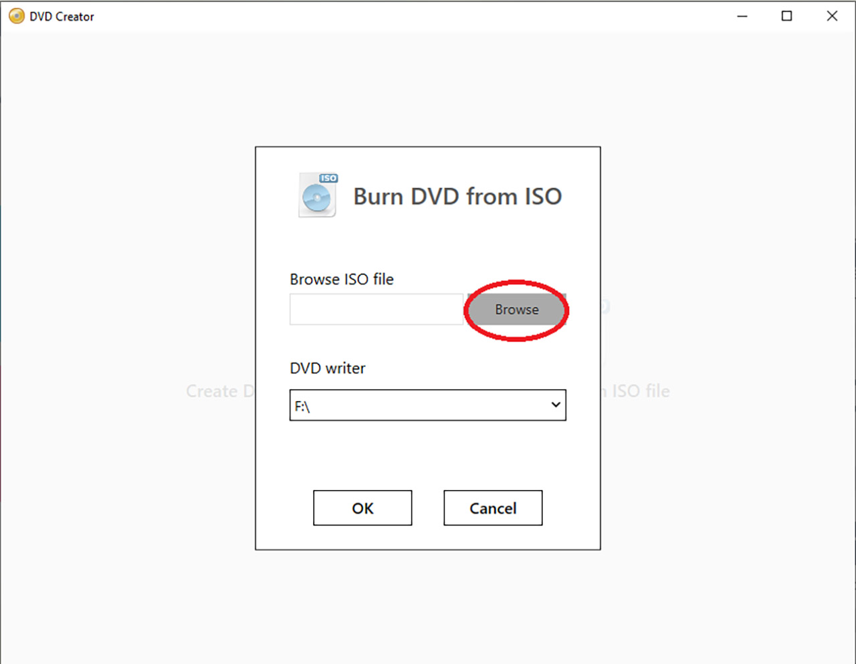Click the dimmed ISO file text behind dialog

pos(635,391)
